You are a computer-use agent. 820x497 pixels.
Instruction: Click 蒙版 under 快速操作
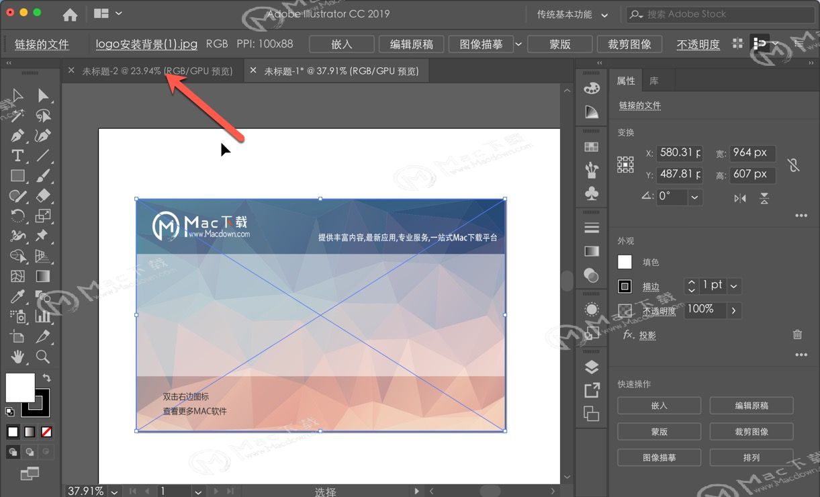(x=659, y=432)
